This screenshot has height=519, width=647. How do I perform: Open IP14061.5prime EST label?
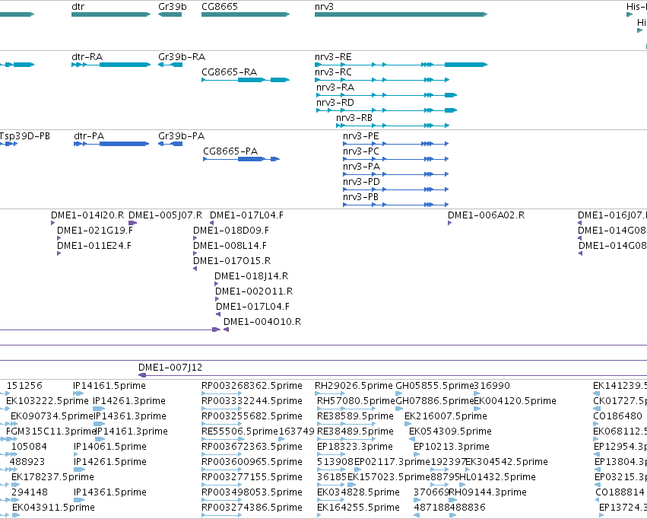(x=110, y=447)
